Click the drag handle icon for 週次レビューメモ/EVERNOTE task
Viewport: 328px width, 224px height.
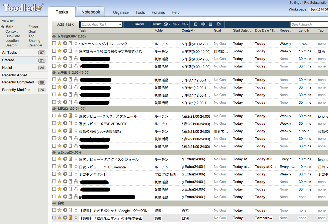[x=76, y=123]
